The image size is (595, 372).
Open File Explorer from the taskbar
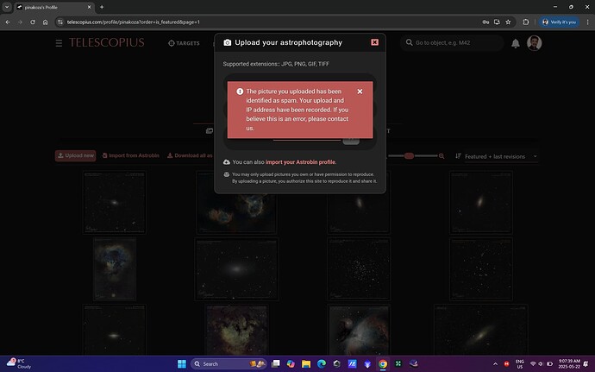pyautogui.click(x=306, y=364)
